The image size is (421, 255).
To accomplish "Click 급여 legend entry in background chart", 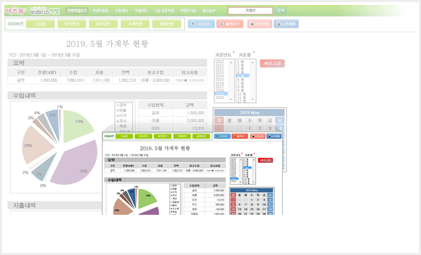I will [121, 105].
